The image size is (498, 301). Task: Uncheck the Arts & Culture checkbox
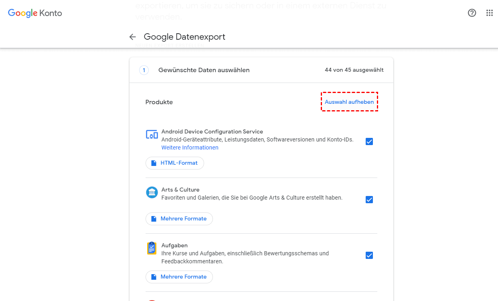click(369, 200)
